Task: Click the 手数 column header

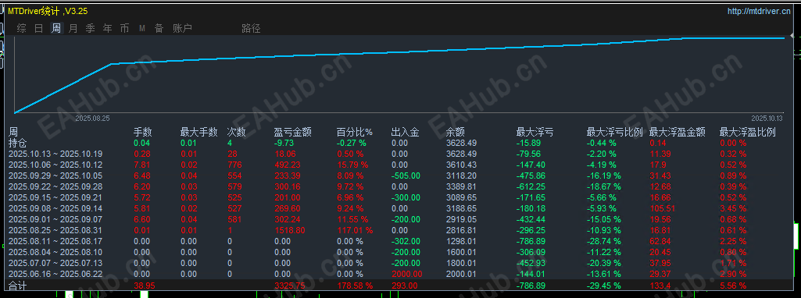Action: coord(143,133)
